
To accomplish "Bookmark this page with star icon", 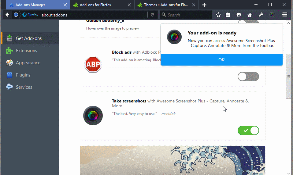I will point(218,15).
